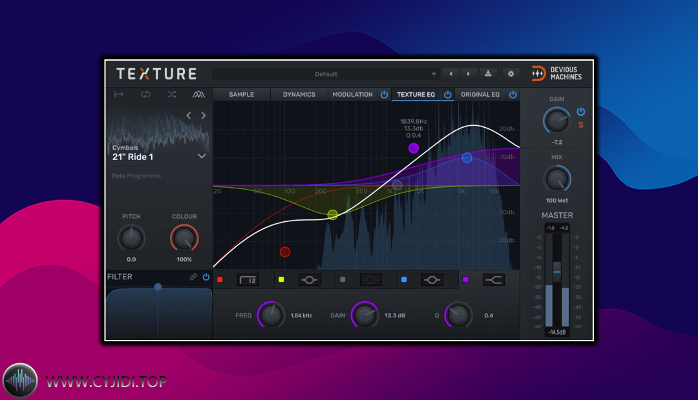Open settings with the gear icon
Screen dimensions: 698x400
(511, 74)
